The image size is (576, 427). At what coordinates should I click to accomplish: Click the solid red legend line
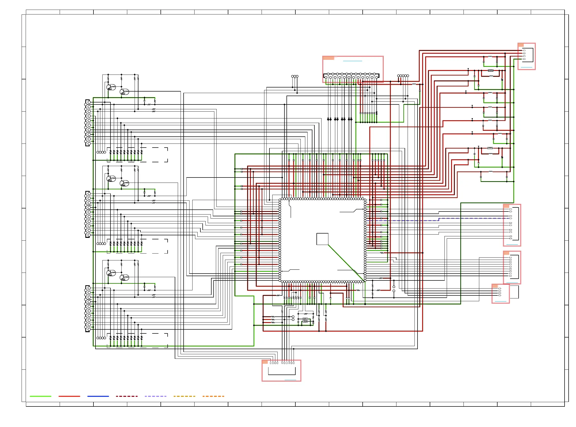[69, 396]
